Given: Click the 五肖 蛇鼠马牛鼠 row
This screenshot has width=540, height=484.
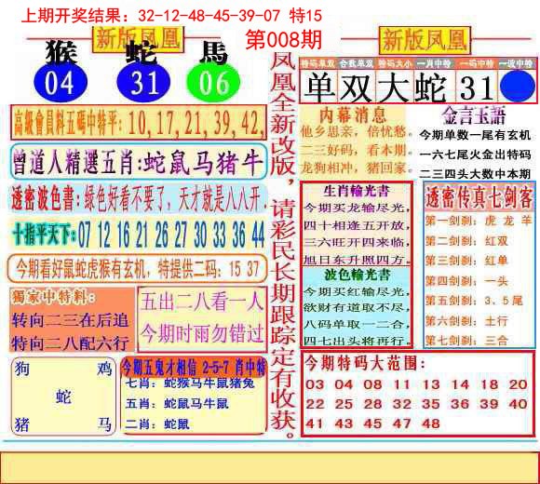Looking at the screenshot, I should 177,403.
